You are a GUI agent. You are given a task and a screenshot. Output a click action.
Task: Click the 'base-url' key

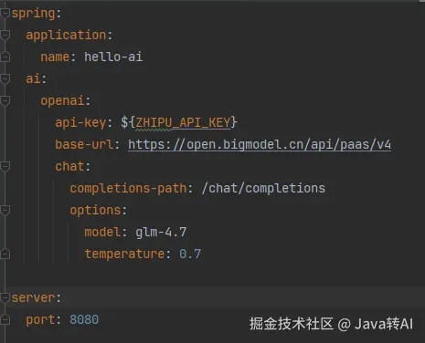84,144
